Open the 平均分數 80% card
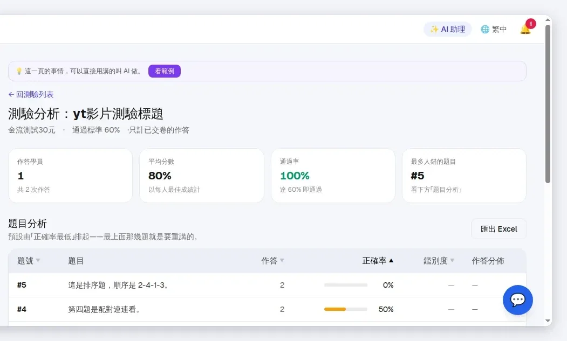Image resolution: width=567 pixels, height=341 pixels. (x=202, y=176)
